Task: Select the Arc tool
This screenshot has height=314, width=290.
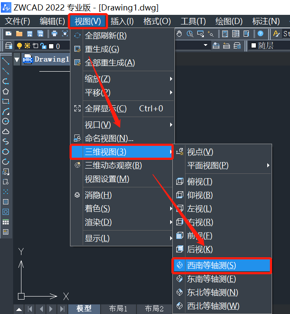Action: pos(6,111)
